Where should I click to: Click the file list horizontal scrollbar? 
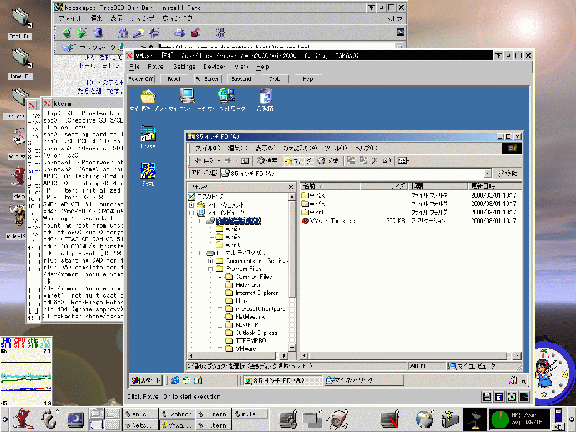click(x=411, y=356)
